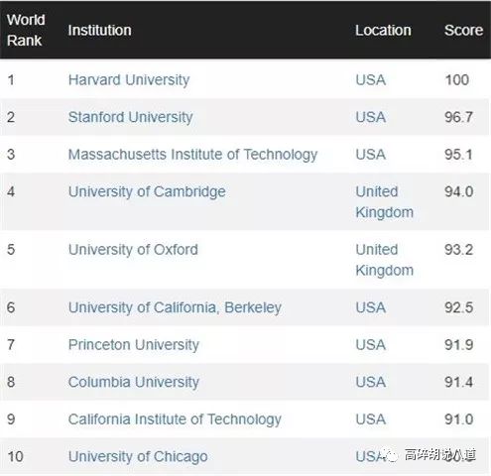Open University of Cambridge link
This screenshot has height=476, width=491.
click(147, 192)
